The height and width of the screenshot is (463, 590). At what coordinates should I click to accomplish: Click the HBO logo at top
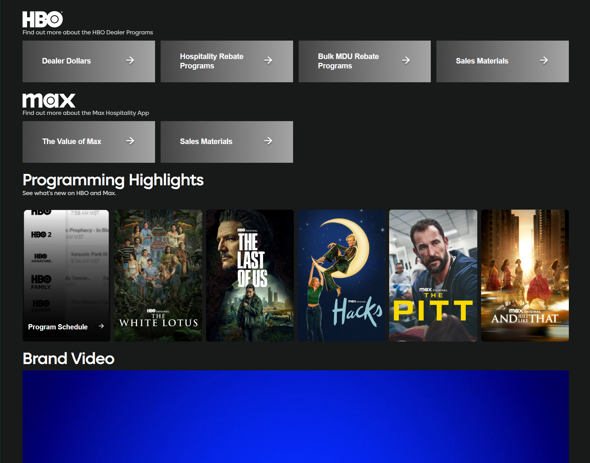click(43, 19)
